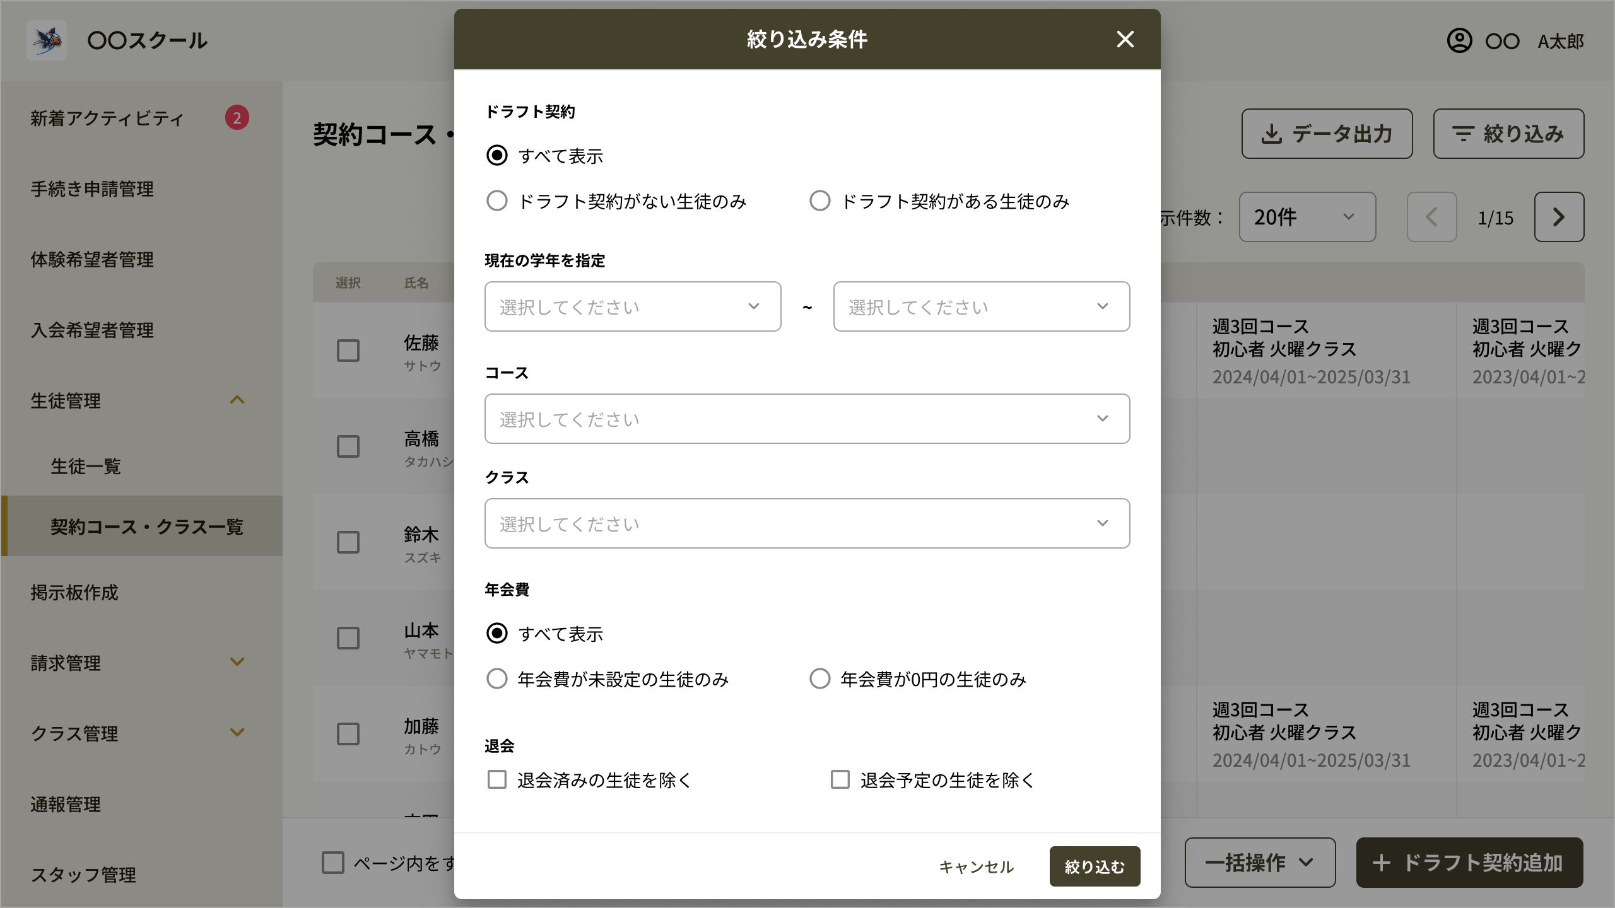Click the red notification badge 2
Image resolution: width=1615 pixels, height=908 pixels.
[x=237, y=117]
